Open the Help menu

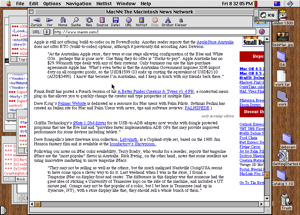pyautogui.click(x=145, y=4)
